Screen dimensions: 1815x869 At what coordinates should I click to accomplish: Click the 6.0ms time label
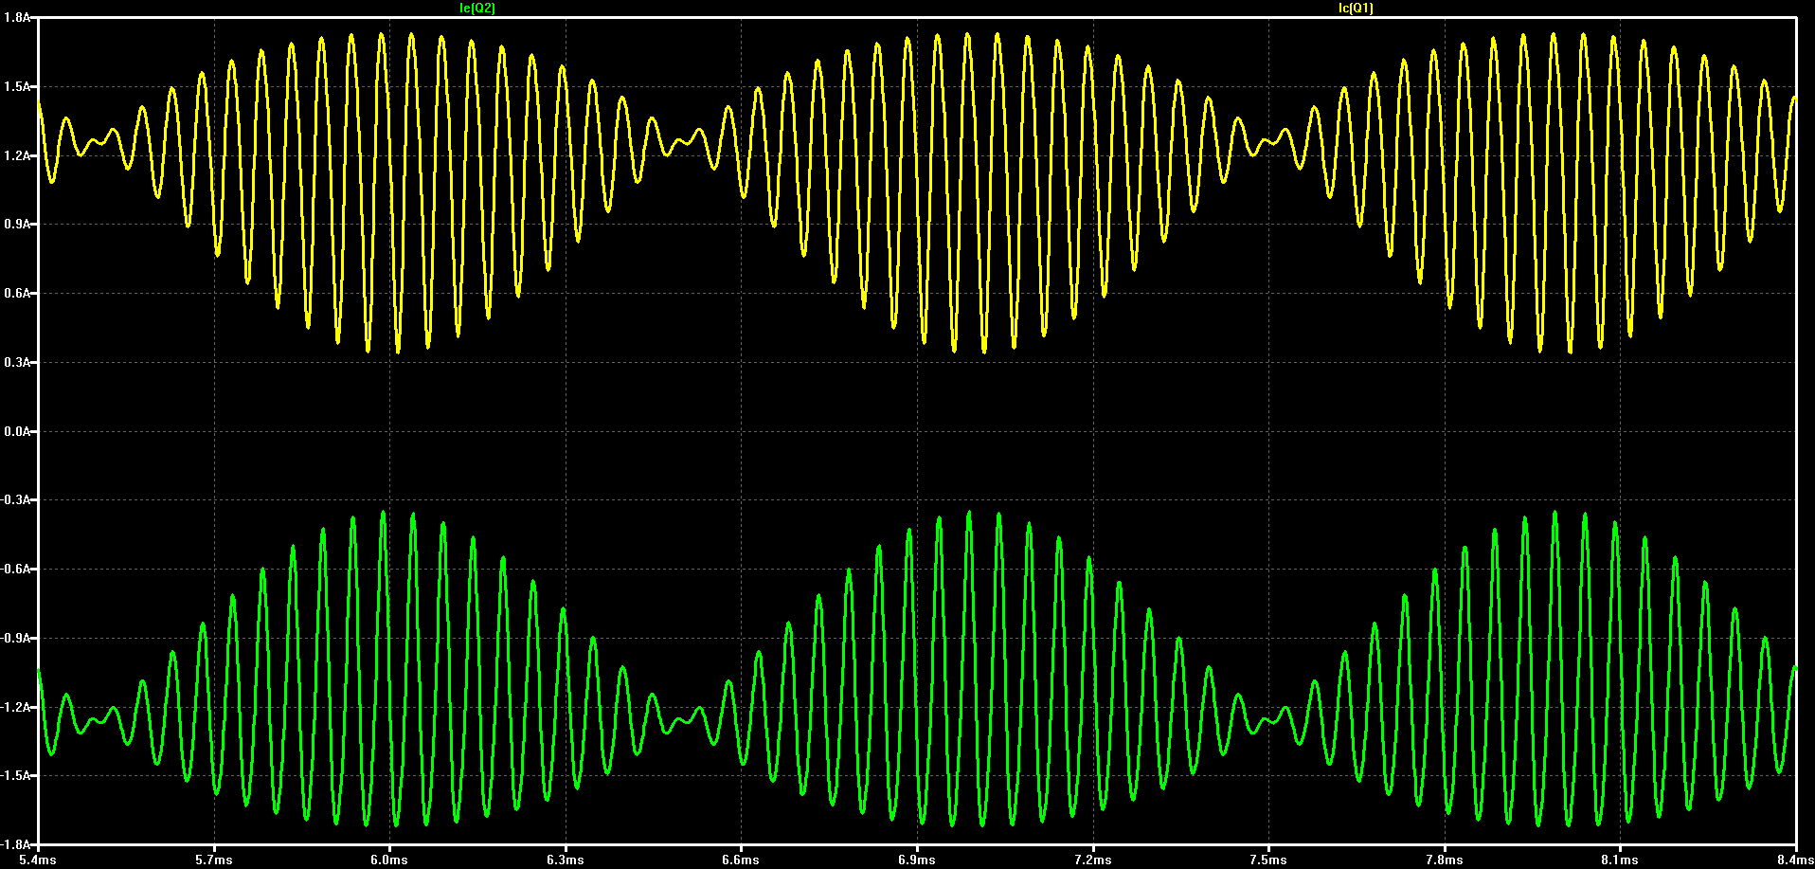coord(389,860)
